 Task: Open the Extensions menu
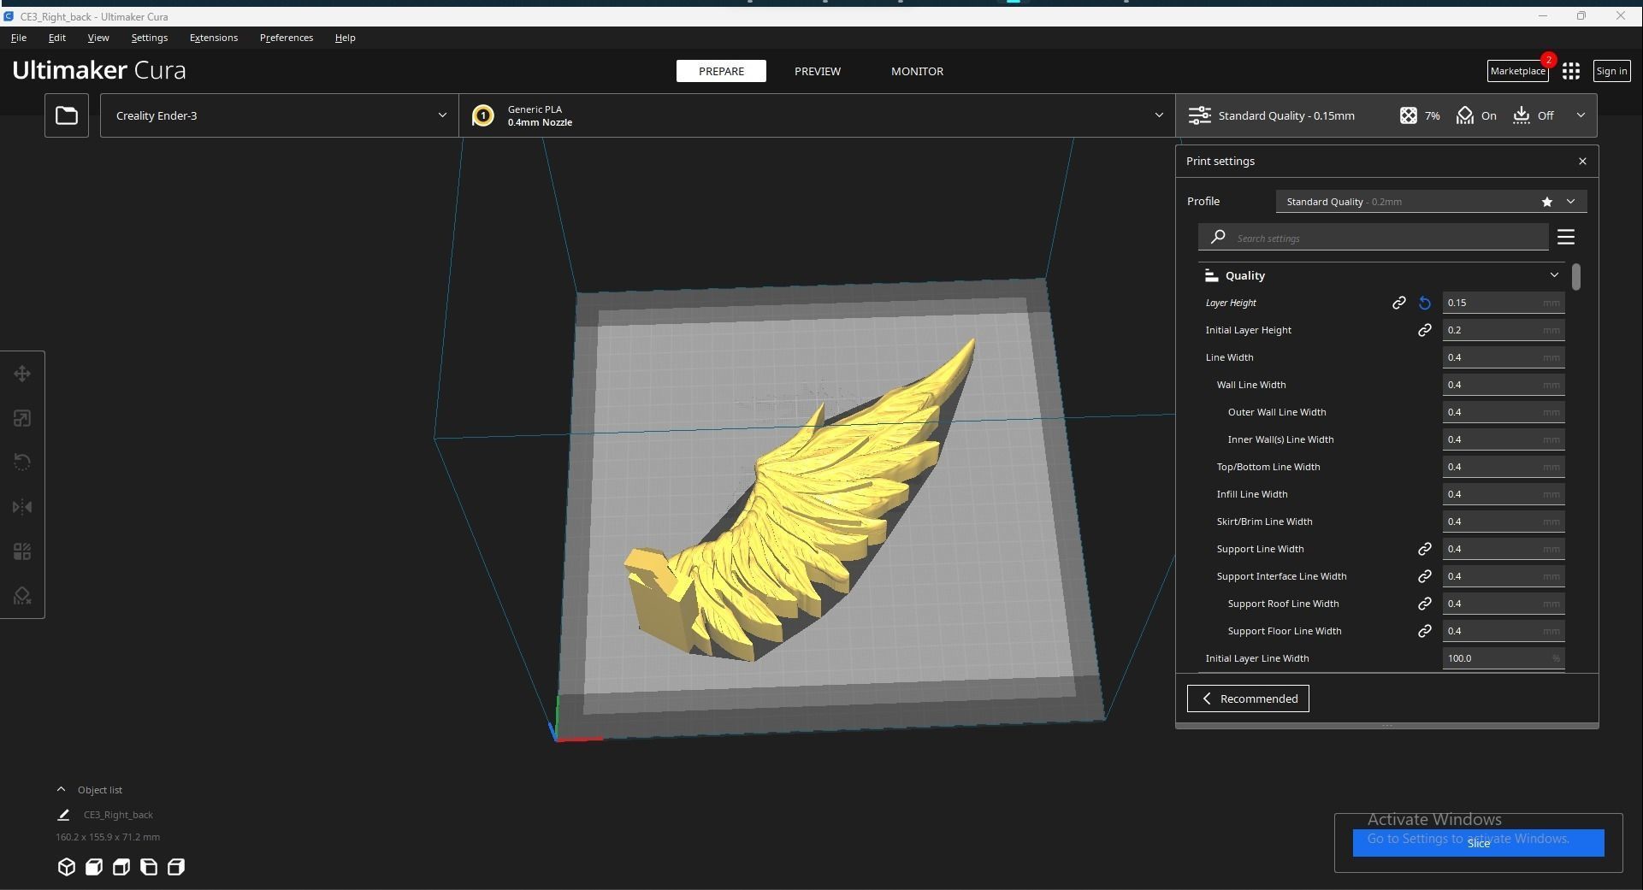pyautogui.click(x=214, y=38)
